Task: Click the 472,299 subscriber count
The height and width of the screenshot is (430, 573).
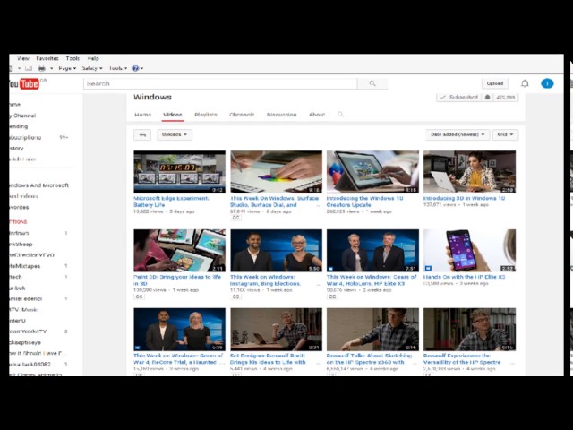Action: (506, 98)
